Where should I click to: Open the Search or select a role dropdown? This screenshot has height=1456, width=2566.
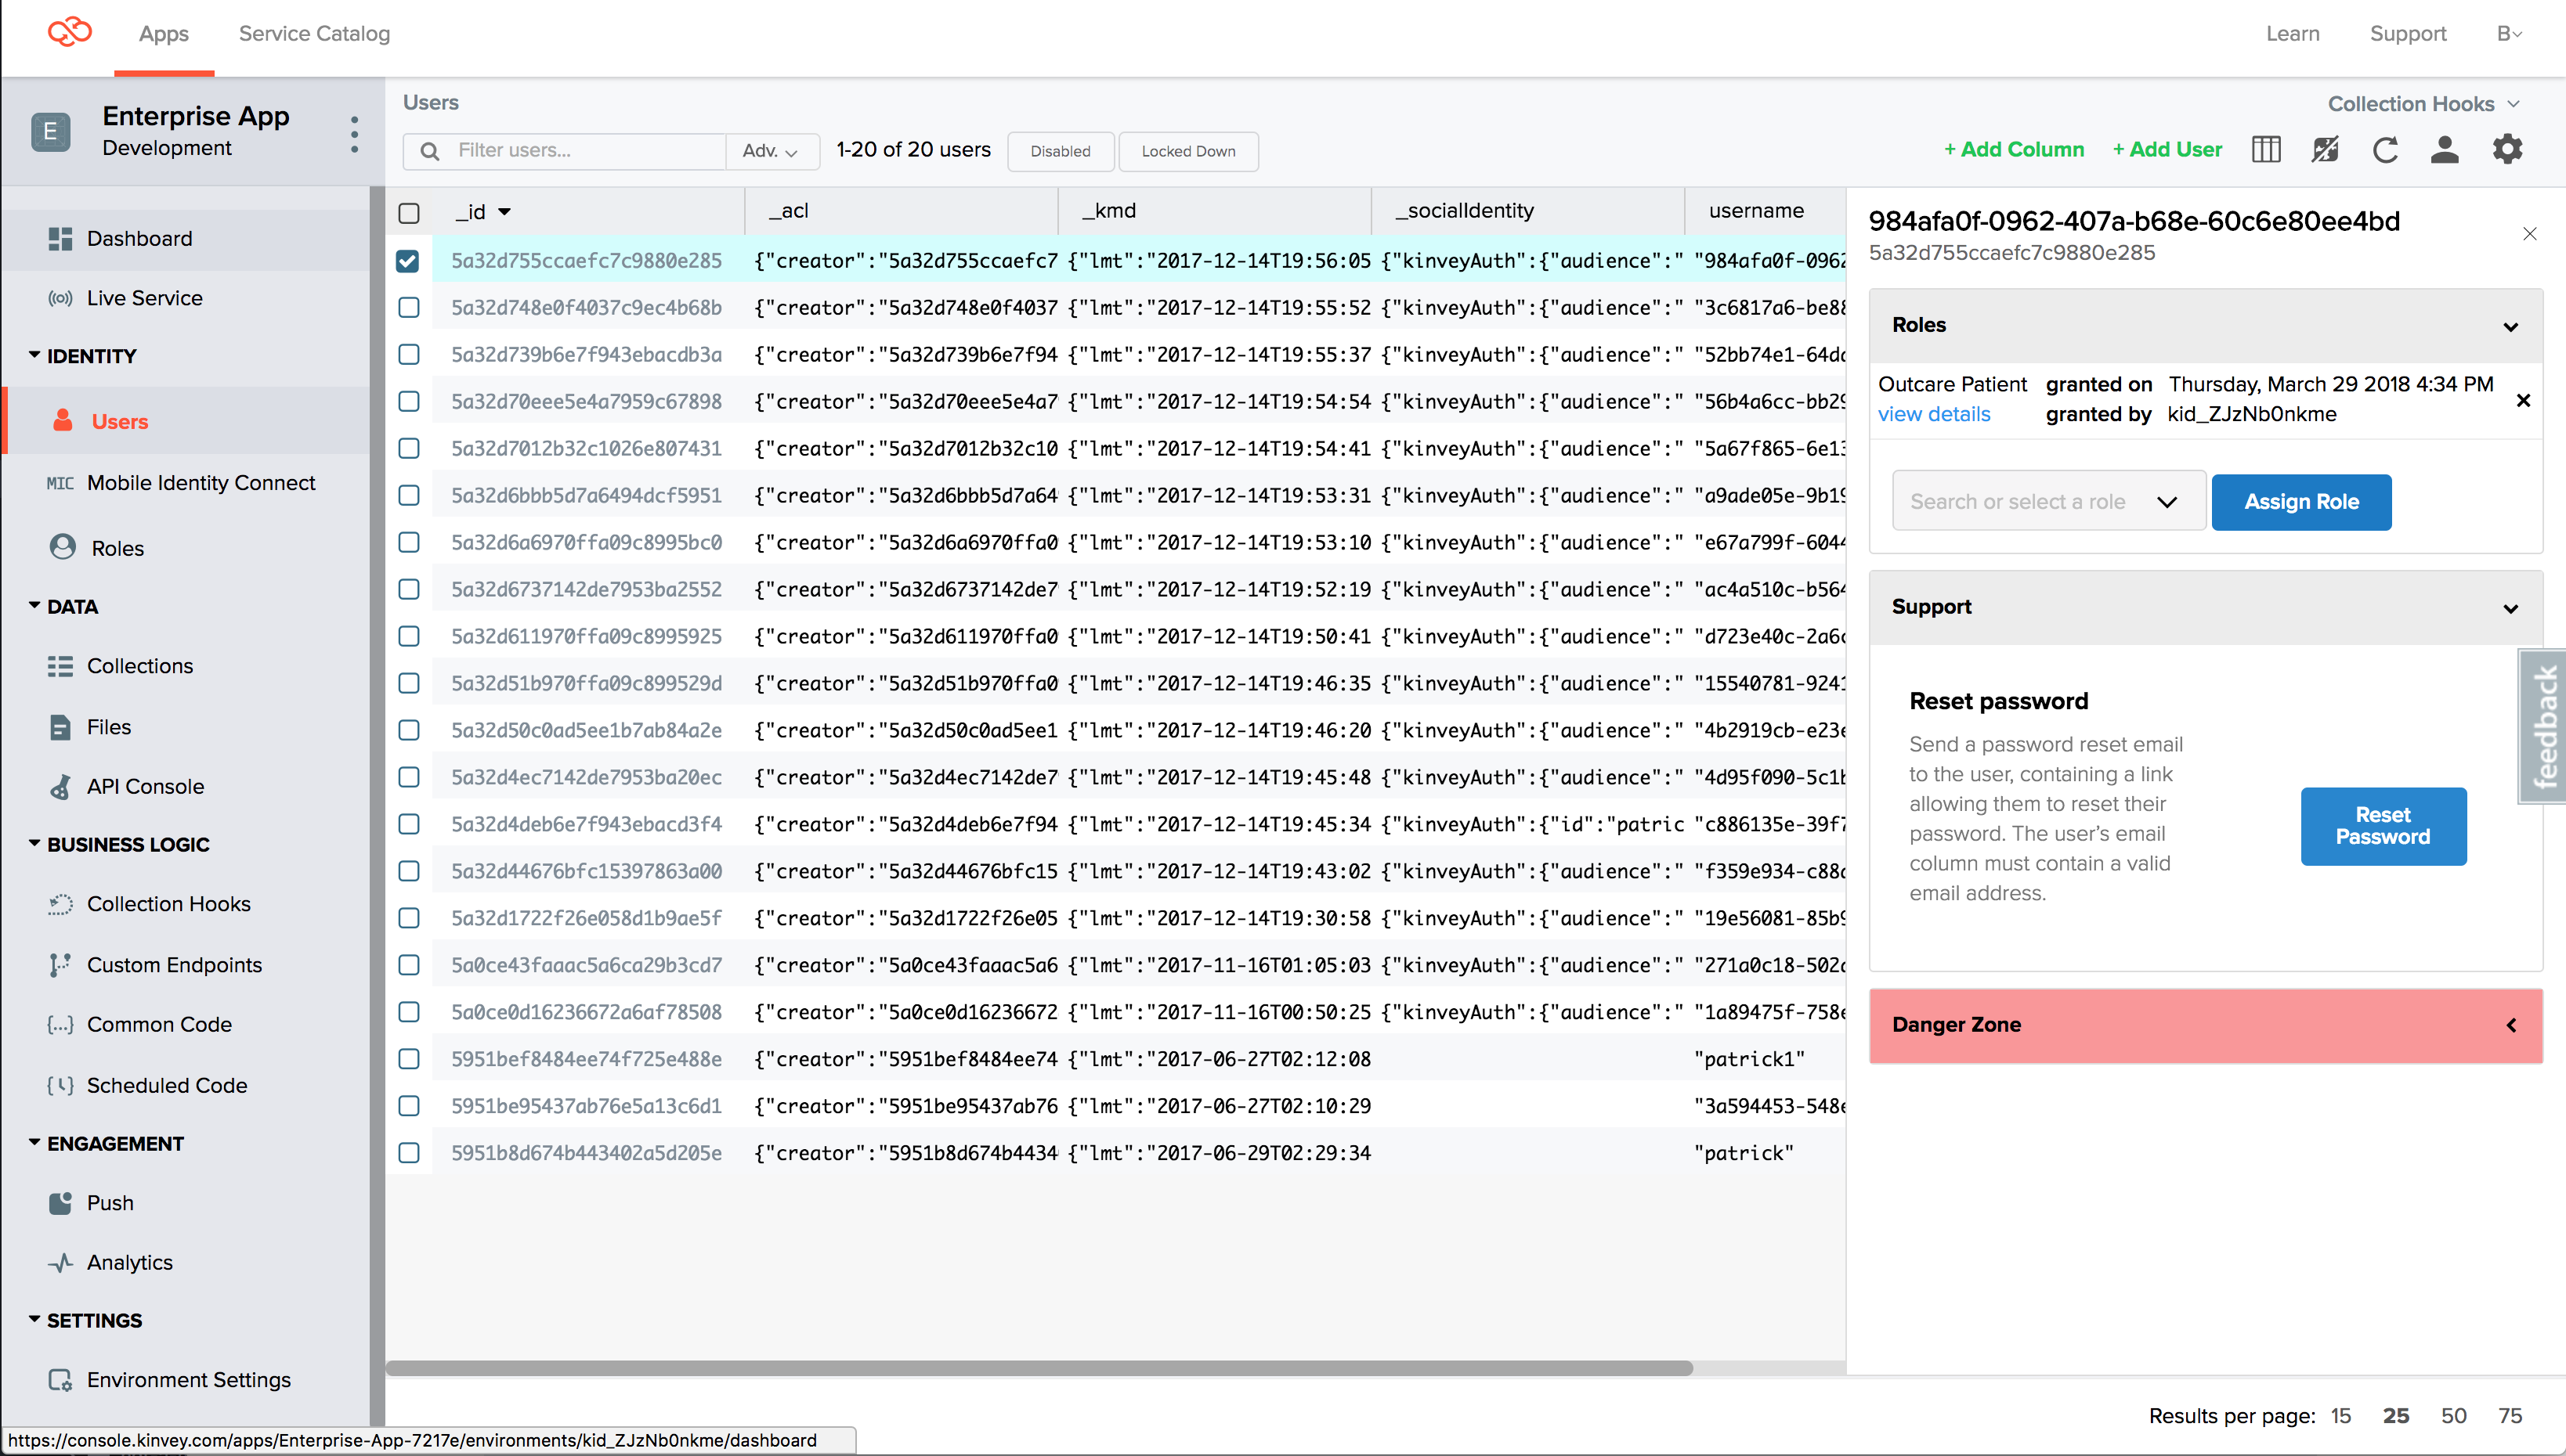tap(2047, 502)
